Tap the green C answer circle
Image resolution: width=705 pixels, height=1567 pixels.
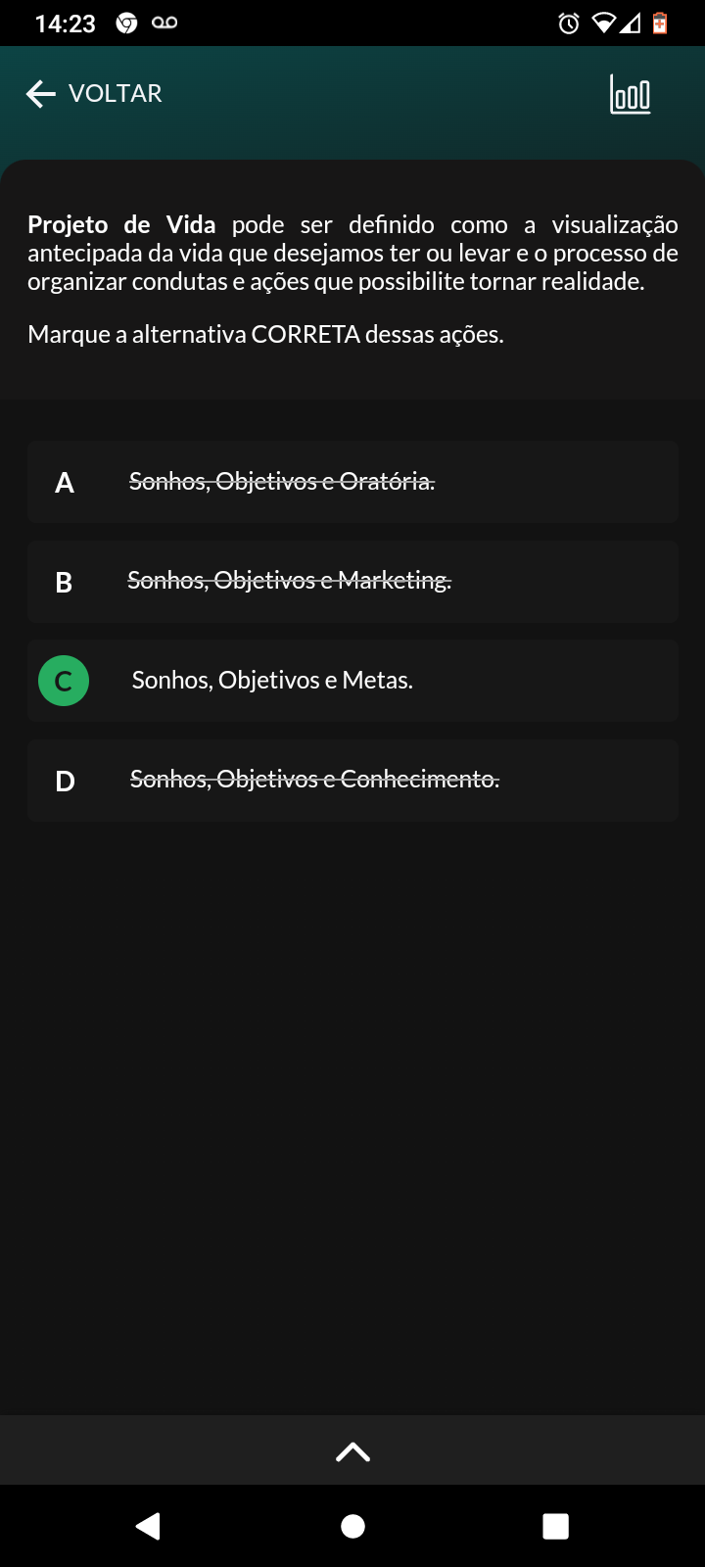coord(64,682)
